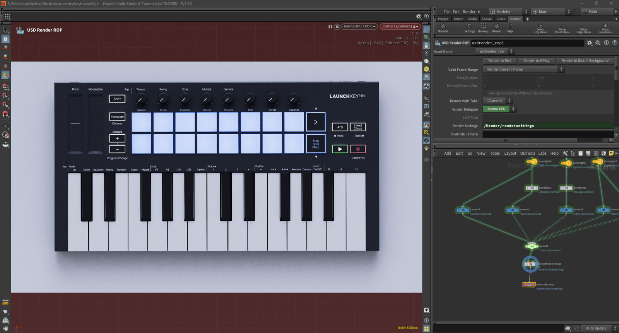Click Render to MPlay button
Screen dimensions: 619x333
(536, 61)
